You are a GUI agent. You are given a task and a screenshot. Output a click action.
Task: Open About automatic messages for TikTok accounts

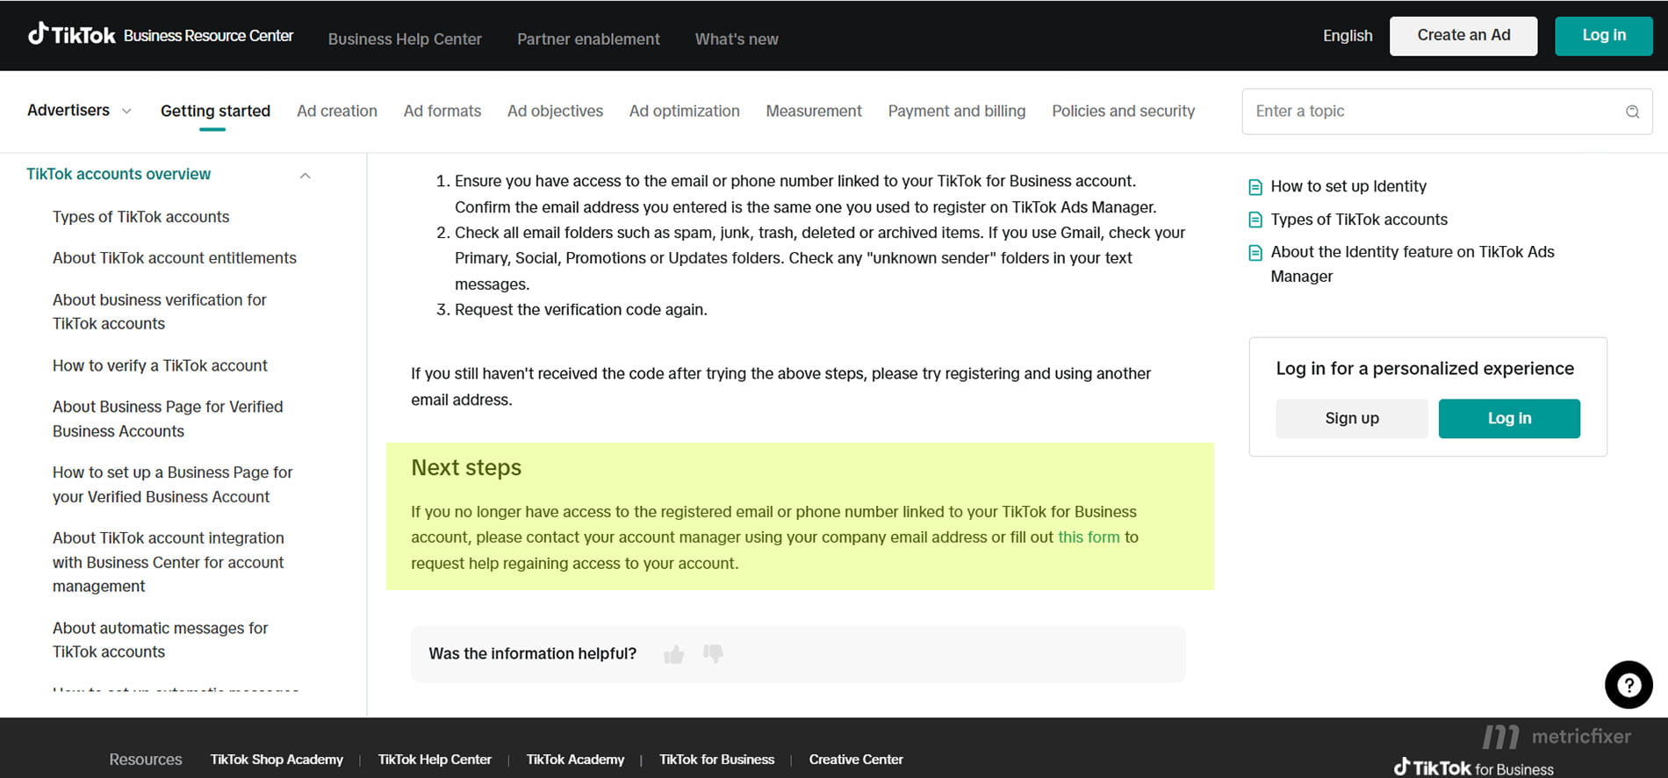(x=160, y=640)
